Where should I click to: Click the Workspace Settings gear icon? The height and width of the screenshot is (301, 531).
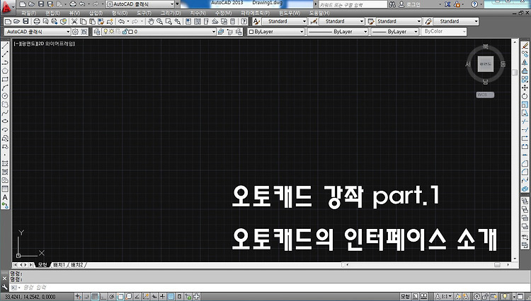pos(75,31)
